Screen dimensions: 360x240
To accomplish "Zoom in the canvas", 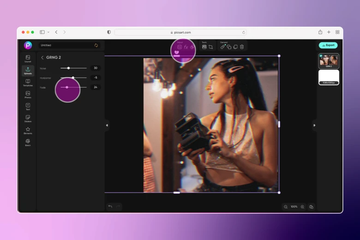I will pyautogui.click(x=302, y=207).
